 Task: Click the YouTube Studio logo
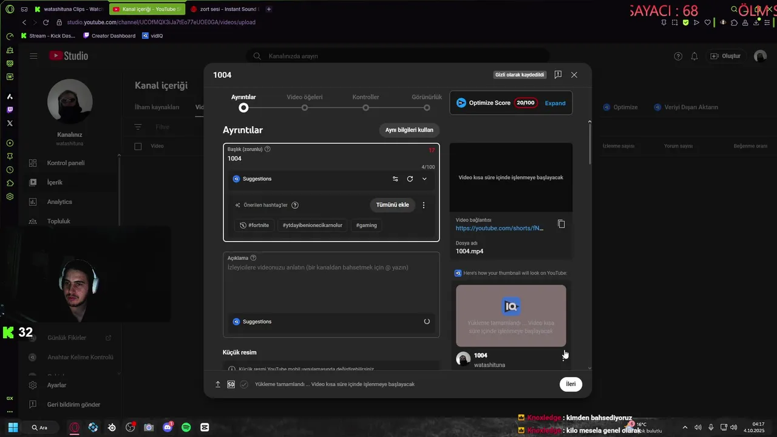click(x=69, y=56)
